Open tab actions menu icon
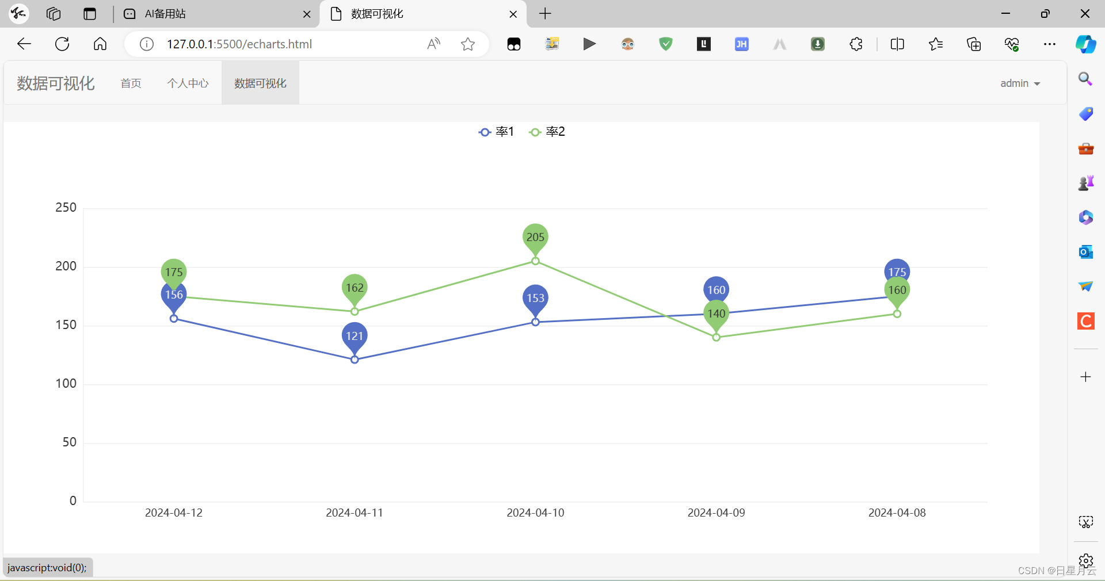 click(x=90, y=14)
